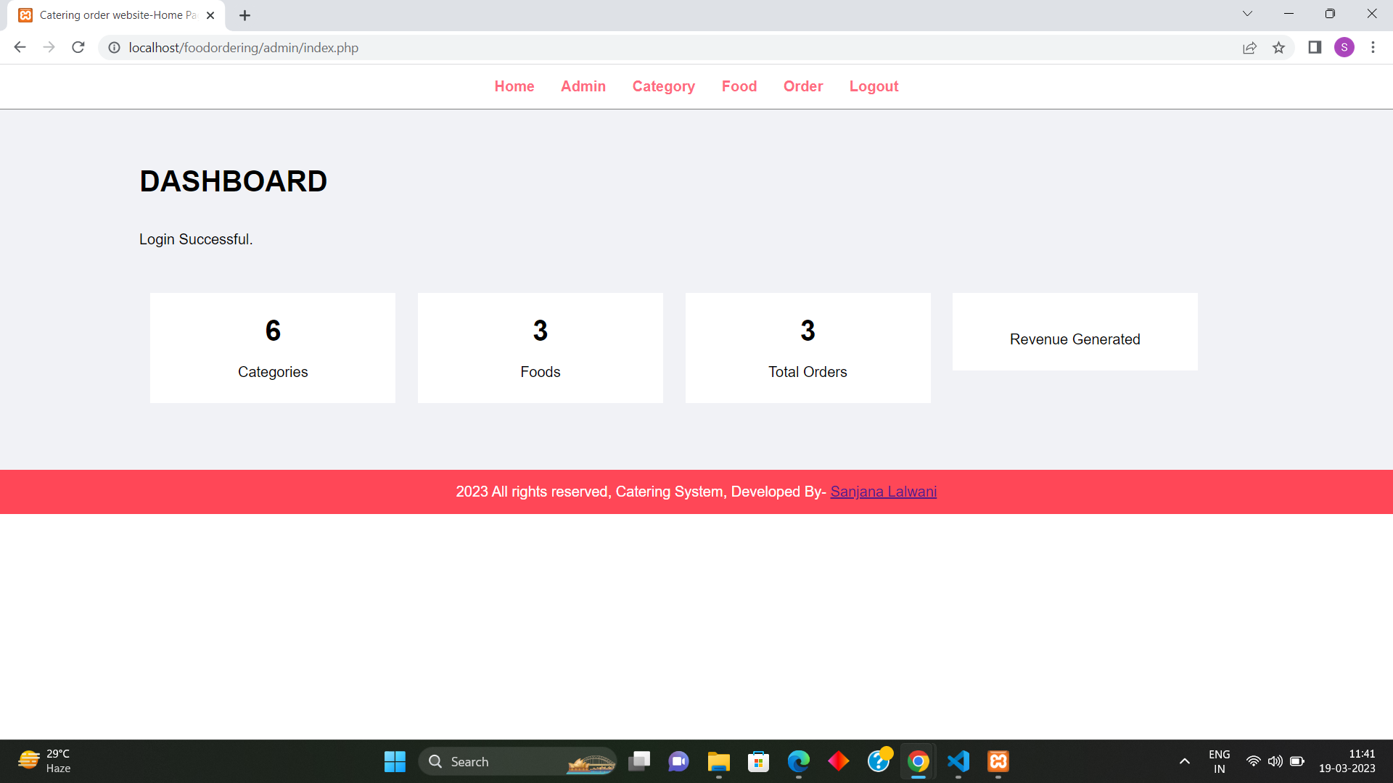Viewport: 1393px width, 783px height.
Task: Open the volume slider from system tray
Action: click(1275, 761)
